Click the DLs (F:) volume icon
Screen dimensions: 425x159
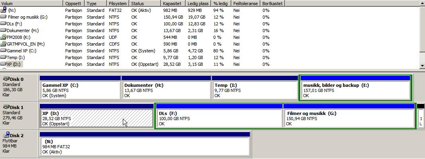(x=3, y=24)
